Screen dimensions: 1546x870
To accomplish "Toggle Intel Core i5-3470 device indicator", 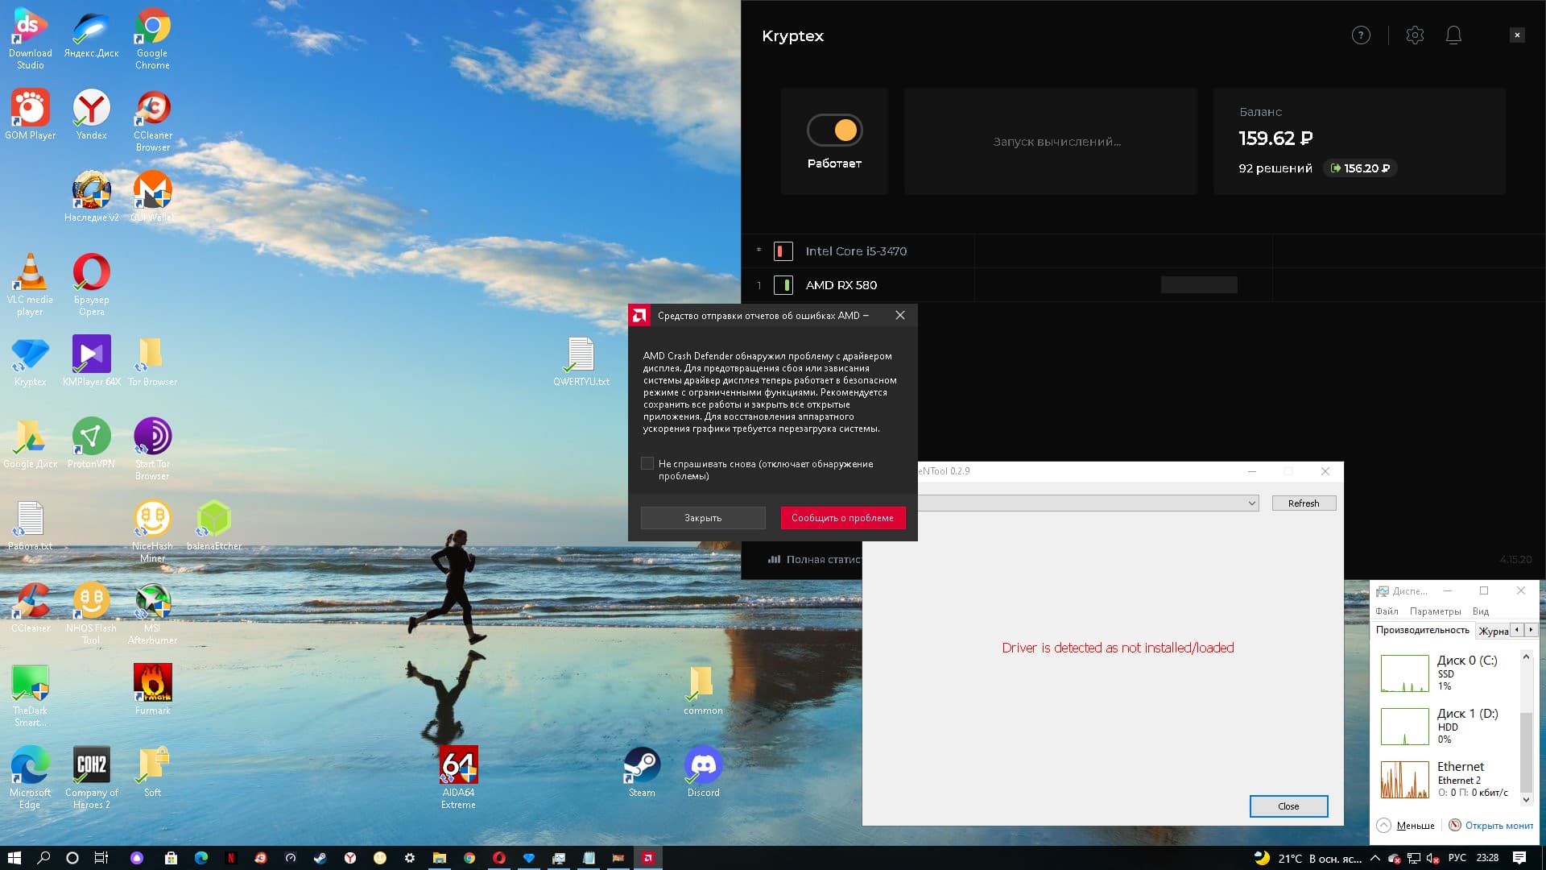I will pos(783,251).
